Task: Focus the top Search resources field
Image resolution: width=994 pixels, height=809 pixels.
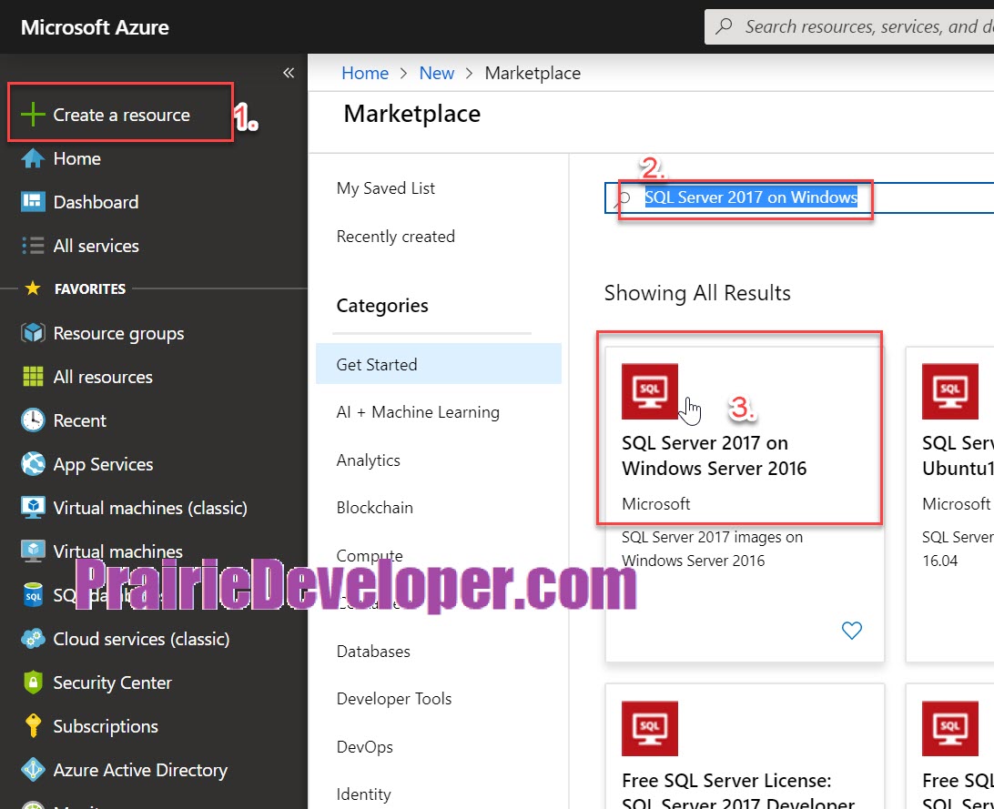Action: (849, 26)
